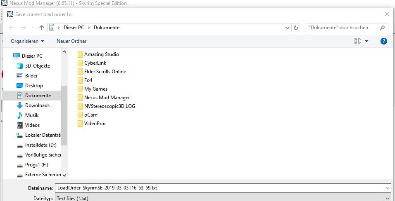Select 3D-Objekte in the navigation pane

[x=37, y=66]
